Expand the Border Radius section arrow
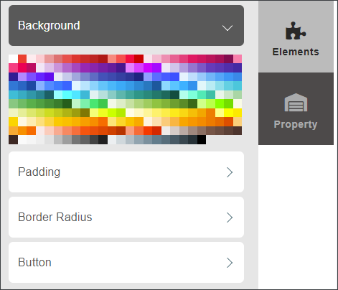Image resolution: width=338 pixels, height=290 pixels. click(230, 217)
